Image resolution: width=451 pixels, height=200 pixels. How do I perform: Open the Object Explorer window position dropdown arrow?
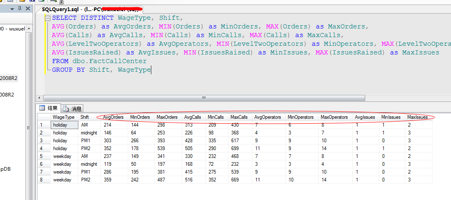tap(12, 9)
